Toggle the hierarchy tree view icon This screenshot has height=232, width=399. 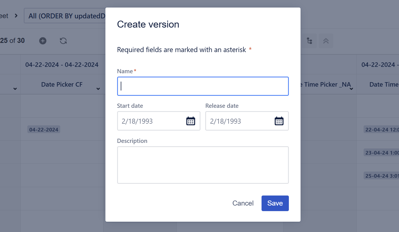tap(309, 41)
